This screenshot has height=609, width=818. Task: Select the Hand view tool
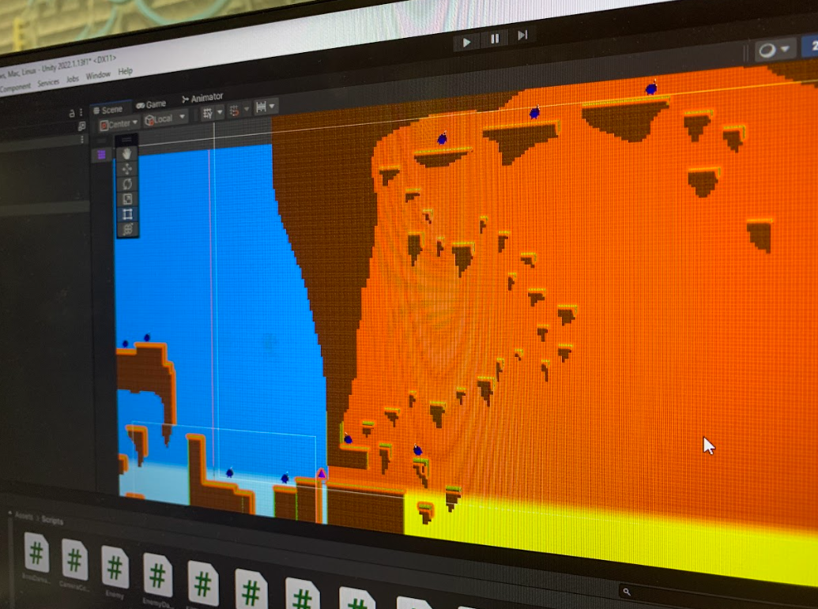[126, 152]
